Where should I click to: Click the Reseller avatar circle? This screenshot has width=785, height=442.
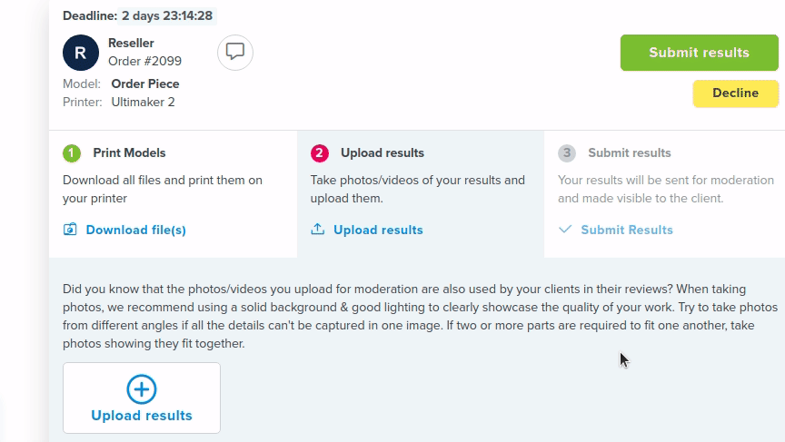[x=81, y=53]
